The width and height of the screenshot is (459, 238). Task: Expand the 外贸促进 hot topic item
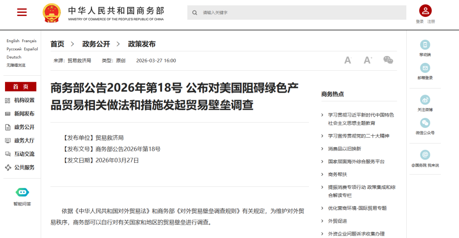click(x=337, y=221)
